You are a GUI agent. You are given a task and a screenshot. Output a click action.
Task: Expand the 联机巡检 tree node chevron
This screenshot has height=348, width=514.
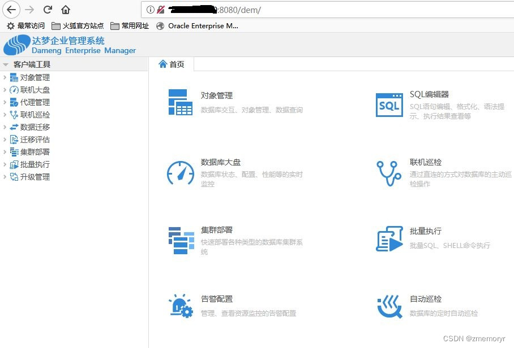[x=5, y=115]
